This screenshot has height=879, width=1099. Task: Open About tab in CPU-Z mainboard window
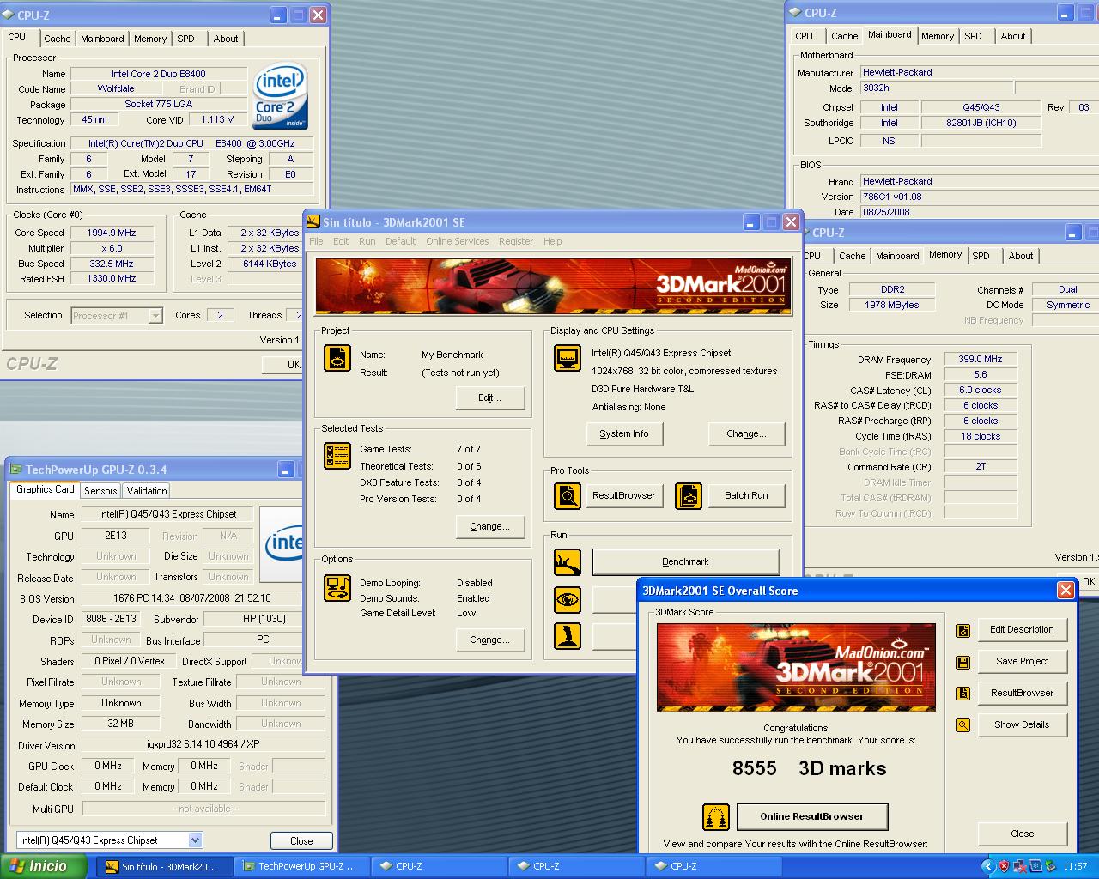tap(1013, 36)
